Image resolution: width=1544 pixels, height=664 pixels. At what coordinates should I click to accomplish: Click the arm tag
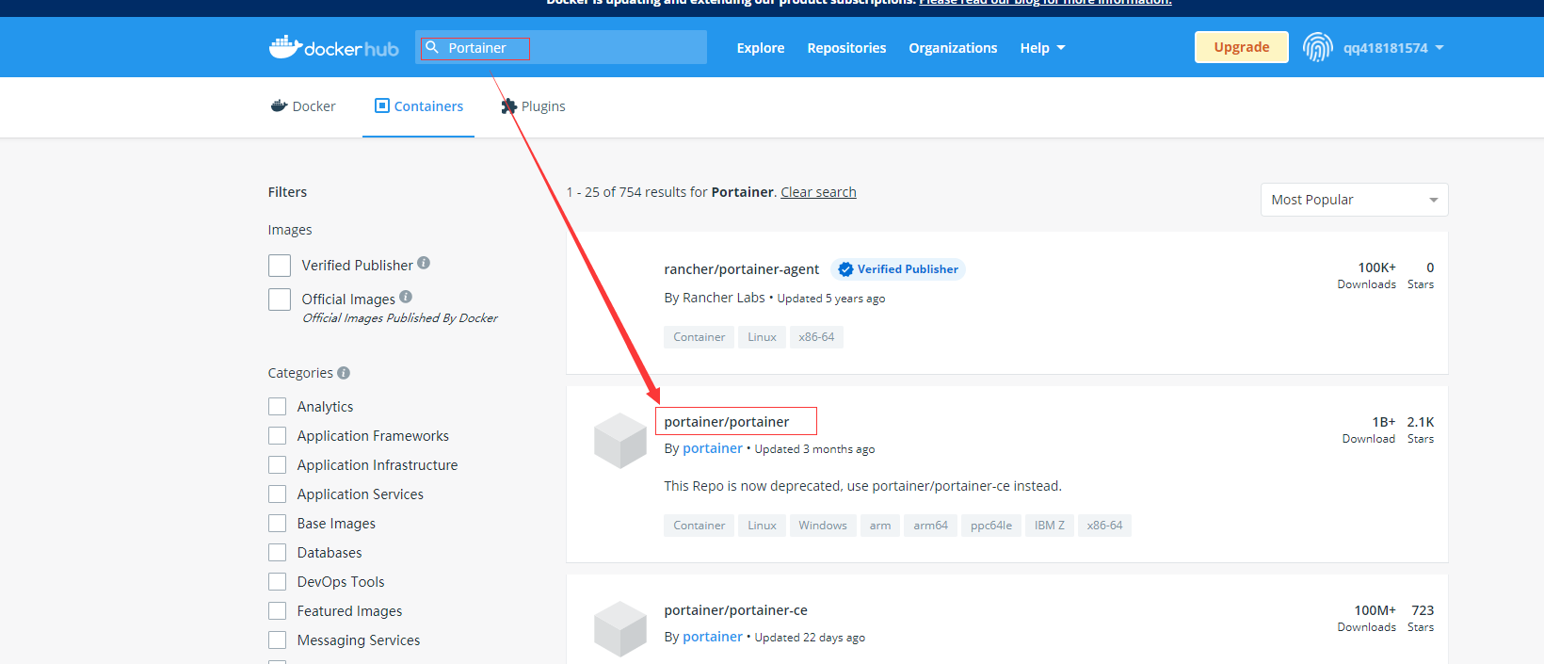(880, 526)
